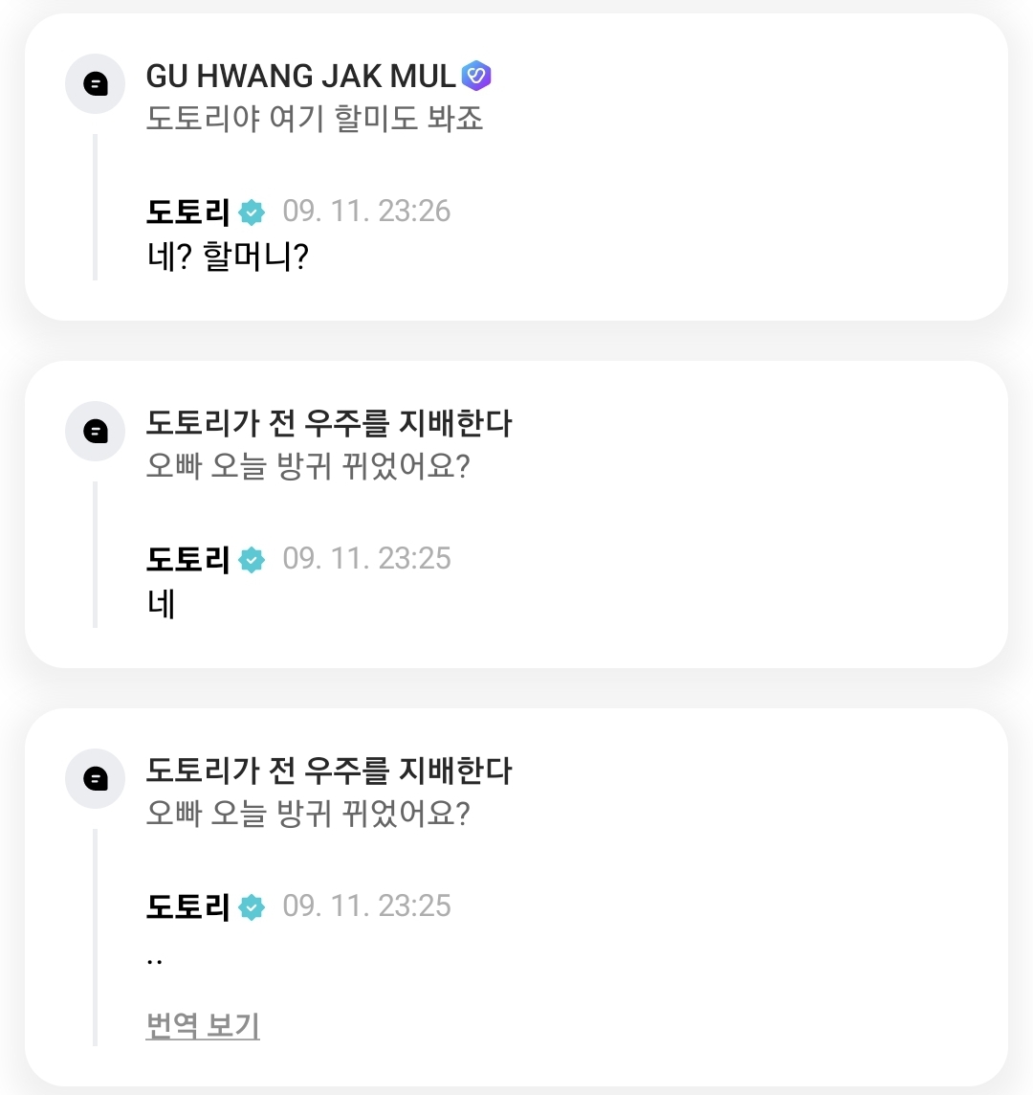The width and height of the screenshot is (1033, 1095).
Task: Tap the reply text "네? 할머니?"
Action: (x=228, y=257)
